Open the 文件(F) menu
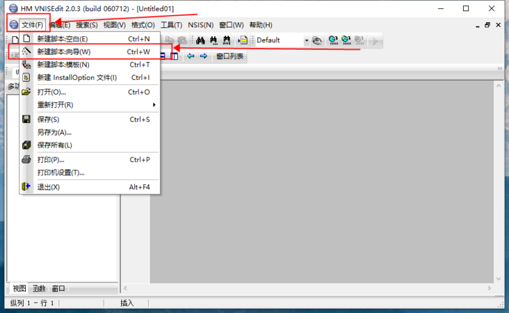This screenshot has width=509, height=313. click(32, 25)
